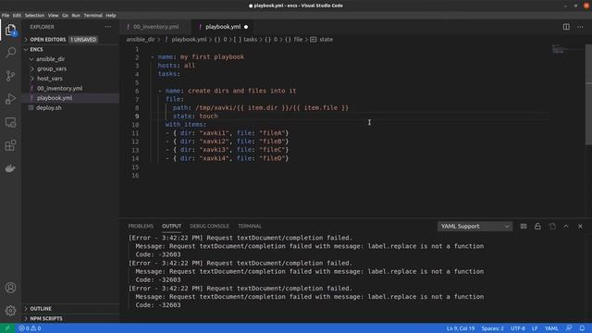Select YAML Support output channel dropdown
The image size is (592, 333).
coord(475,226)
